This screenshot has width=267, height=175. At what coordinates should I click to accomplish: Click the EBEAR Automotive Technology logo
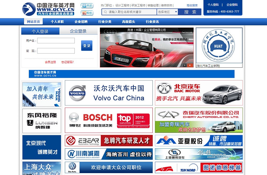click(x=83, y=141)
